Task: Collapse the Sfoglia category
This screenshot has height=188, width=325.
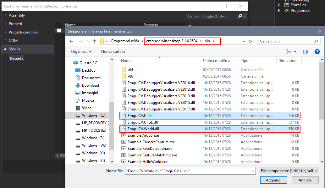Action: tap(5, 49)
